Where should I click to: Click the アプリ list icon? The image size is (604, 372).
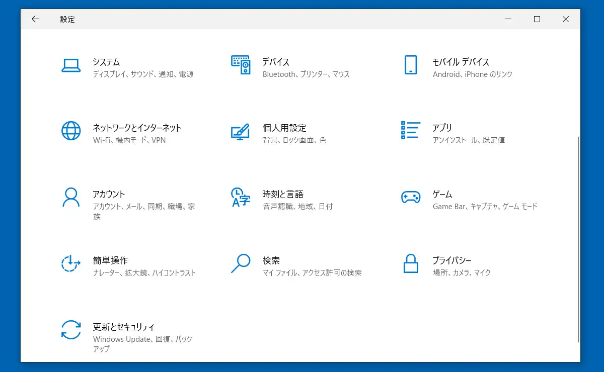(410, 130)
